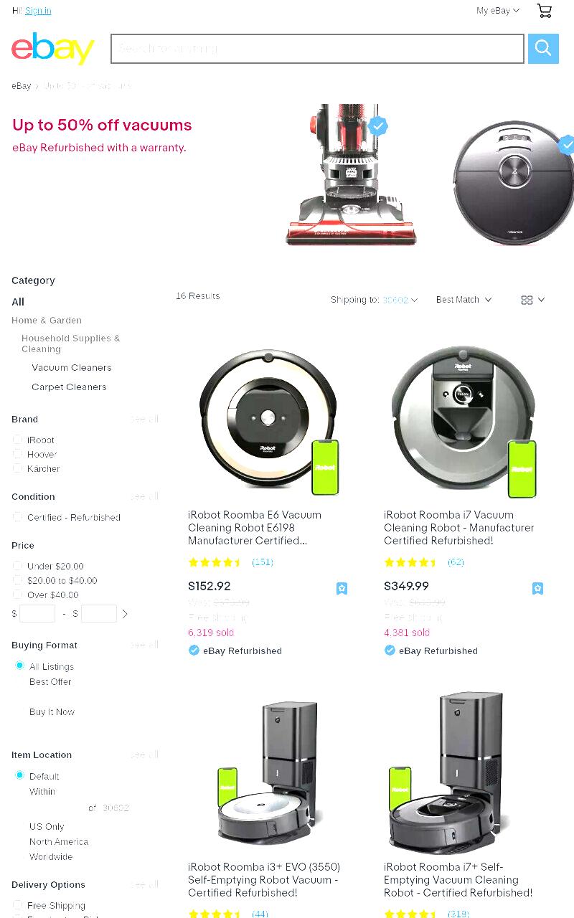The image size is (574, 918).
Task: Submit price range with arrow icon
Action: 125,614
